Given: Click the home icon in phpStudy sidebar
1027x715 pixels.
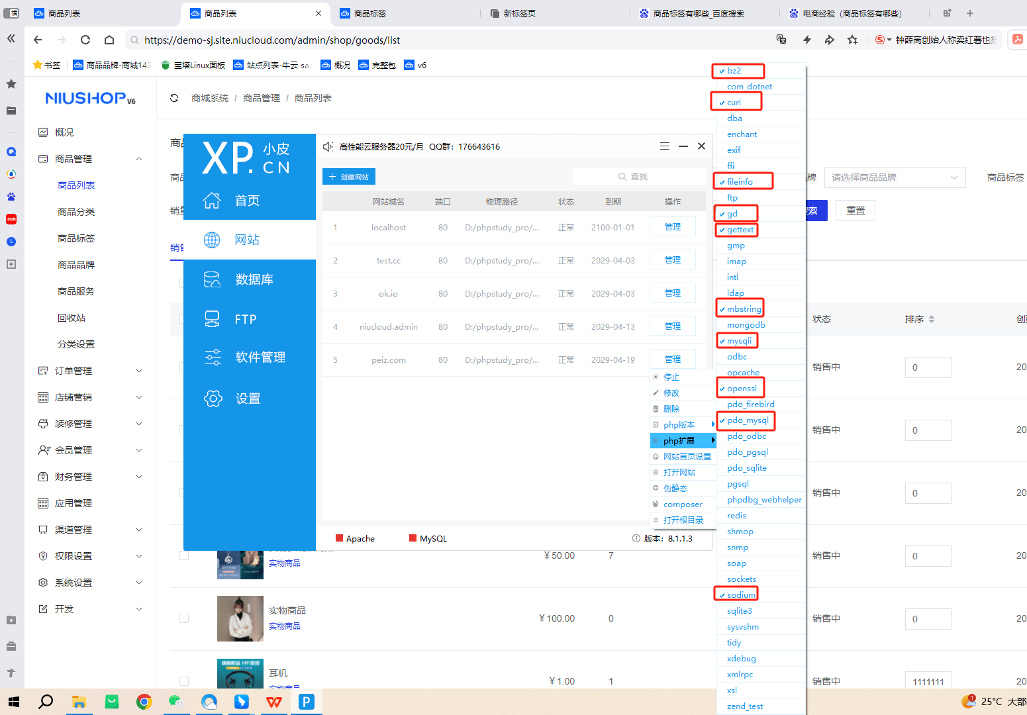Looking at the screenshot, I should pyautogui.click(x=212, y=201).
